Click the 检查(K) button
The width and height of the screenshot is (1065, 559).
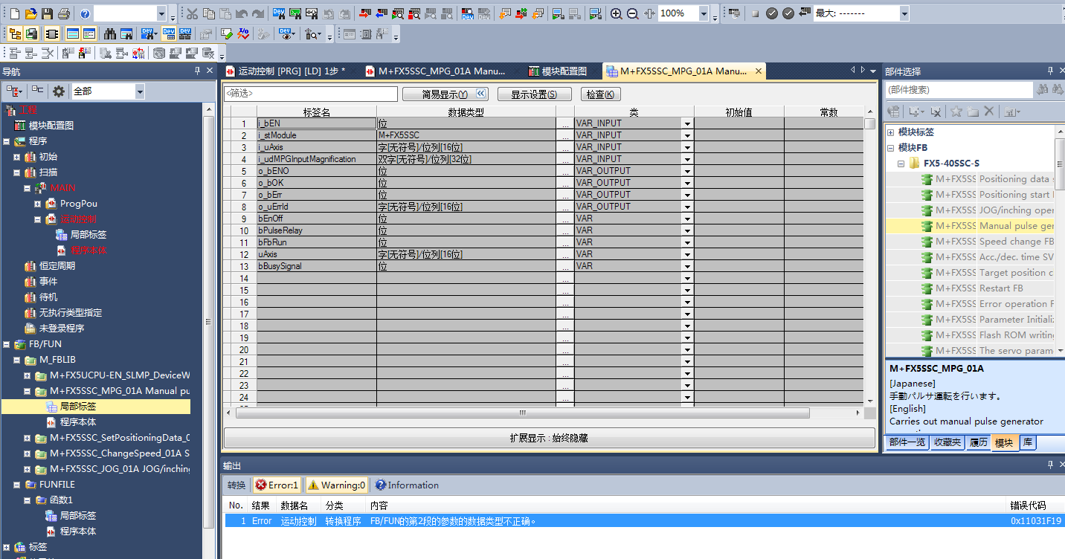pyautogui.click(x=599, y=94)
